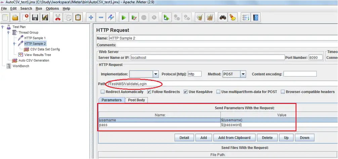The image size is (338, 159).
Task: Start the test with green play icon
Action: click(x=124, y=17)
